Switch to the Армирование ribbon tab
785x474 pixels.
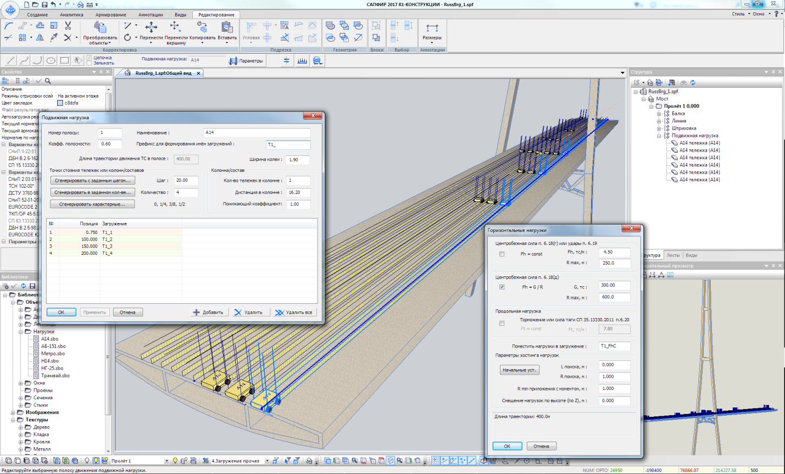click(110, 15)
